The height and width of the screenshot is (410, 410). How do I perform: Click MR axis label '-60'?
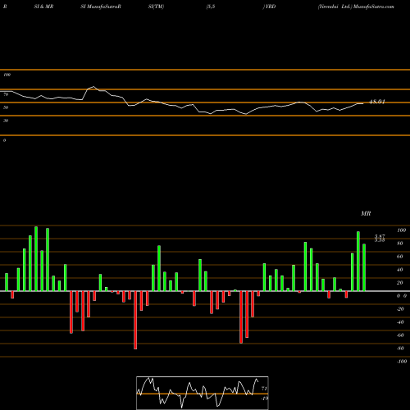point(400,335)
